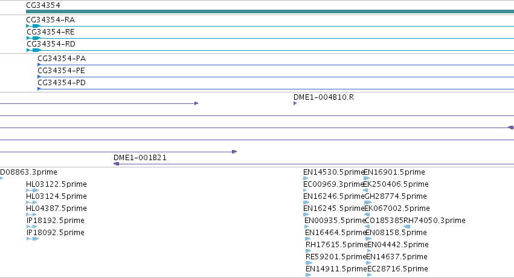Click the CG34354 gene label
Image resolution: width=514 pixels, height=278 pixels.
(43, 5)
